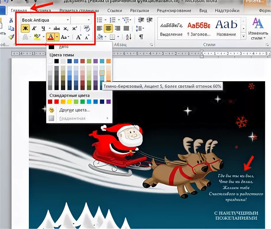Click the Cut scissors icon
The image size is (271, 229).
tap(11, 20)
